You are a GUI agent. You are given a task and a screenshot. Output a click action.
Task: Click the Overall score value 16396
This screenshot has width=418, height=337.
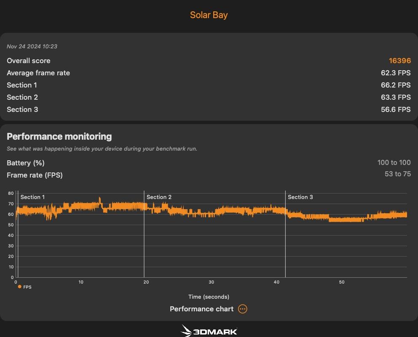(399, 61)
